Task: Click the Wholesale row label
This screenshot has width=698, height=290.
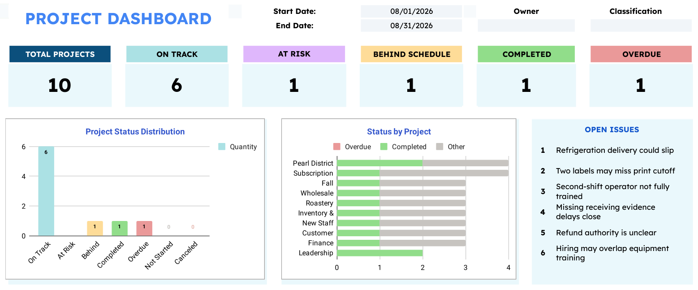Action: click(317, 193)
